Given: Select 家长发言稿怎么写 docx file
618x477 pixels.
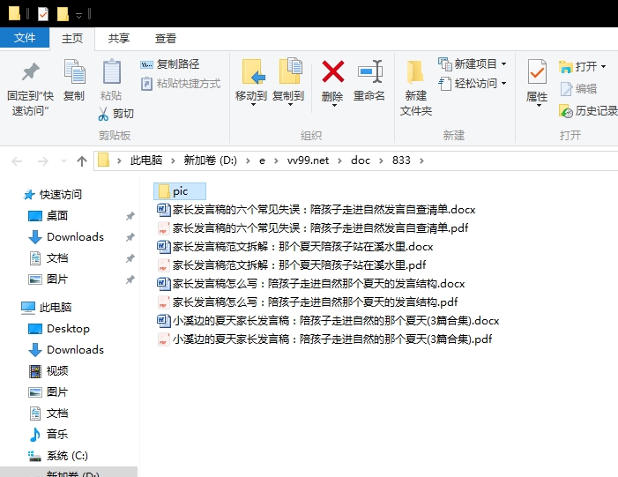Looking at the screenshot, I should tap(311, 283).
